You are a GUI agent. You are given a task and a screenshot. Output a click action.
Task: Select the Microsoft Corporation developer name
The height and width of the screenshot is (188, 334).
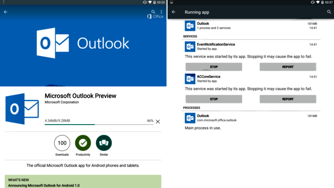62,102
